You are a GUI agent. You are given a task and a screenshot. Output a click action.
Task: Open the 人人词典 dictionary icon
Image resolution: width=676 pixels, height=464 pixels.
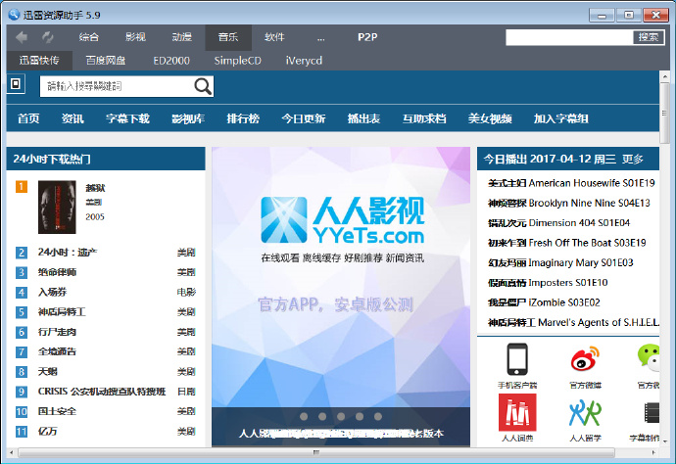pyautogui.click(x=517, y=412)
